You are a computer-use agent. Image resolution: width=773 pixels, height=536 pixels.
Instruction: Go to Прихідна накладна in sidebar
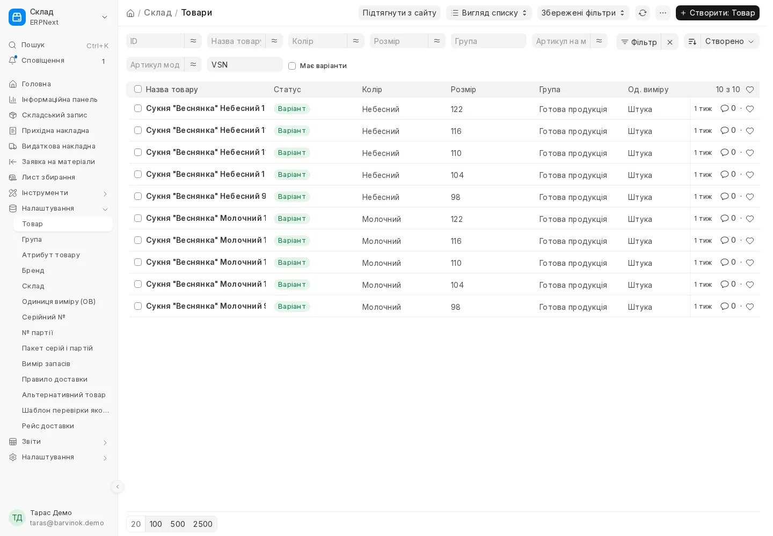click(x=59, y=131)
